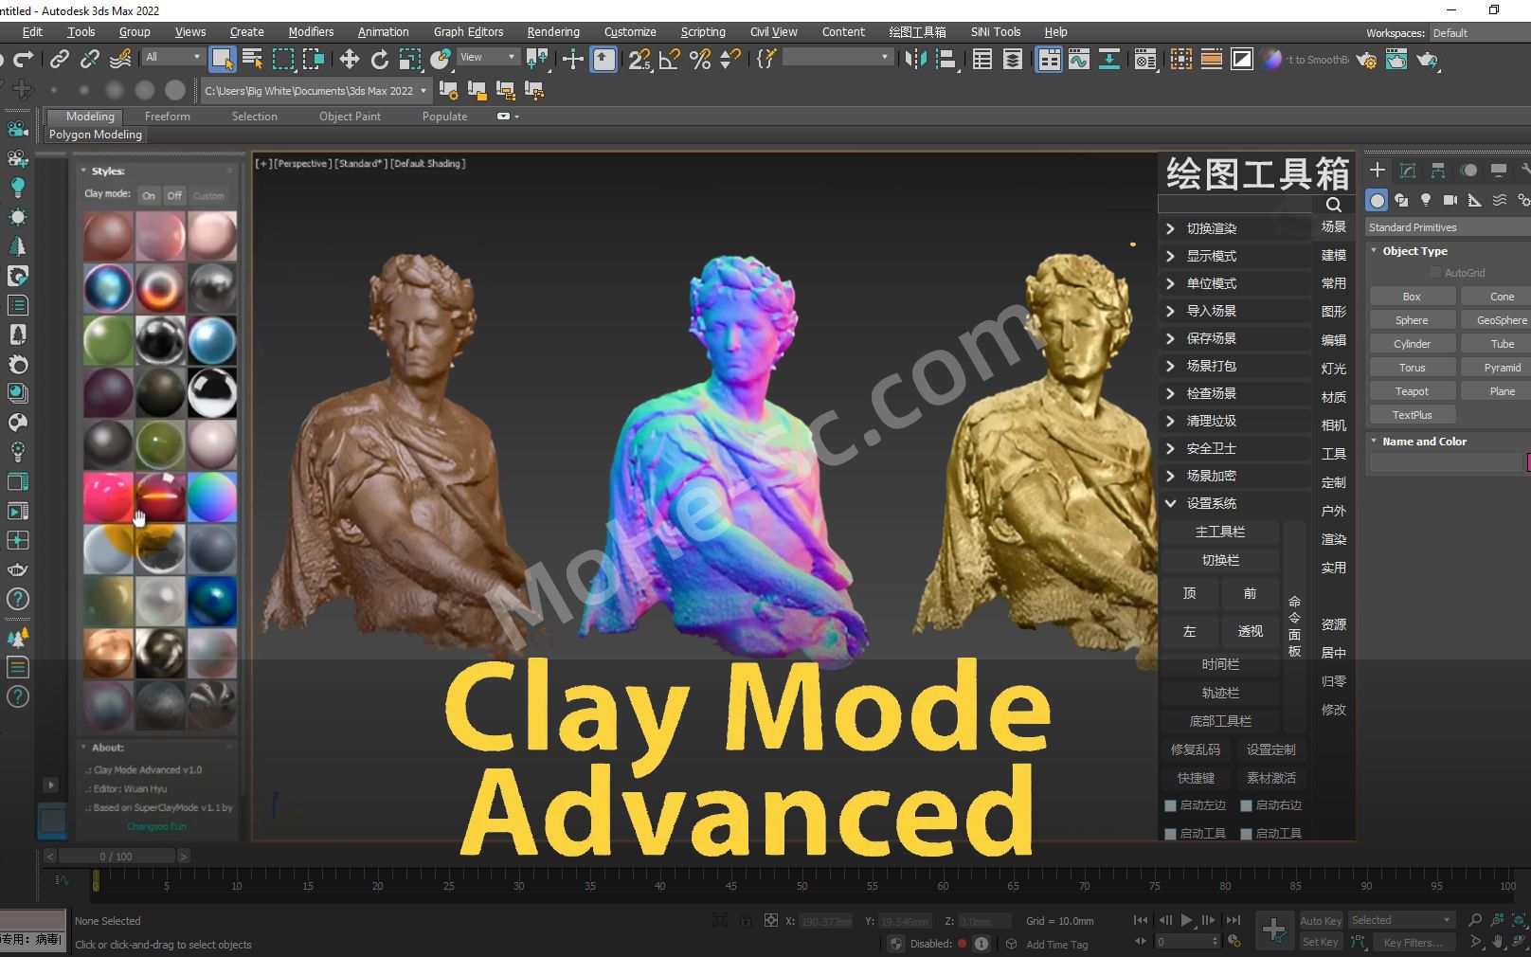Open the Select by Name dialog icon

(252, 60)
